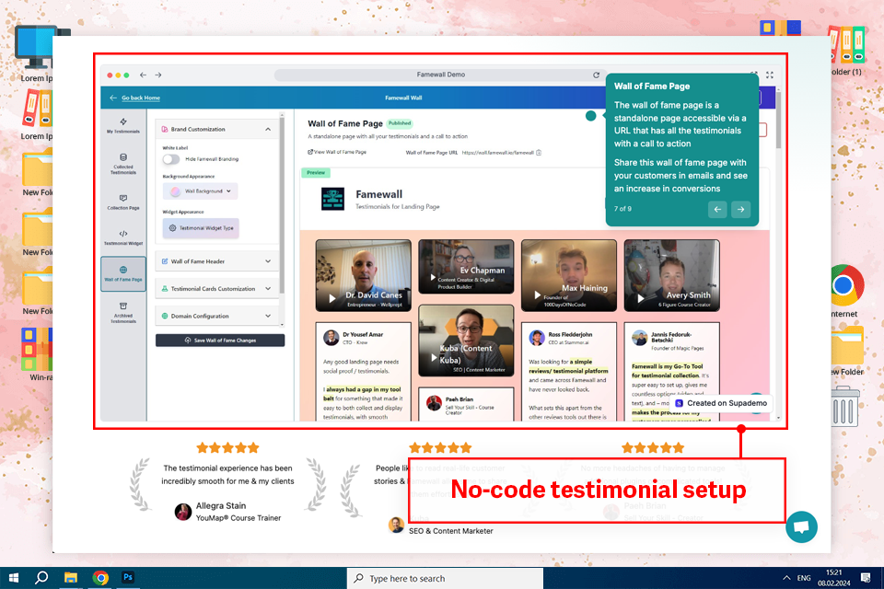Open My Testimonials in sidebar
This screenshot has width=884, height=589.
pyautogui.click(x=122, y=126)
